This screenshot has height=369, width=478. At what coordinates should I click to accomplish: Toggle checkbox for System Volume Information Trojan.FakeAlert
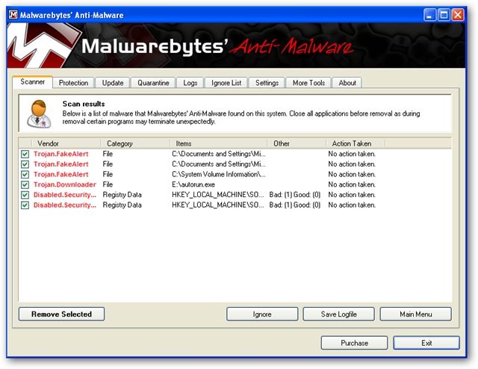click(25, 175)
